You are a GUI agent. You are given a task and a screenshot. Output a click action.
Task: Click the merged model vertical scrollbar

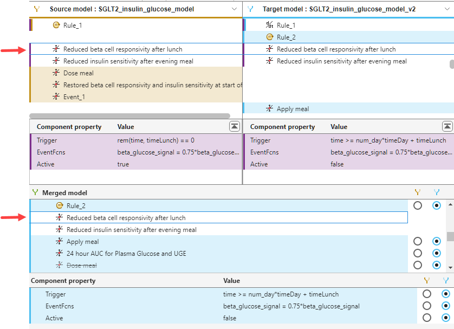pyautogui.click(x=450, y=236)
